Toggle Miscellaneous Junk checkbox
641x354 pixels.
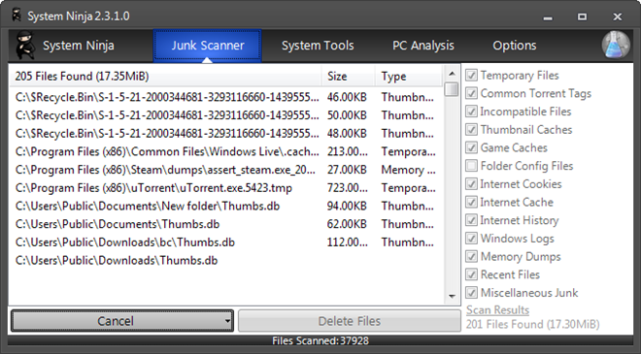point(471,293)
